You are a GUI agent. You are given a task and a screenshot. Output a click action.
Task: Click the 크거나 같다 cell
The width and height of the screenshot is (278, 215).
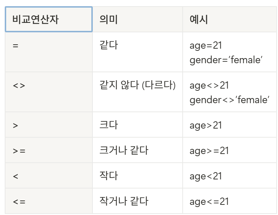click(137, 150)
